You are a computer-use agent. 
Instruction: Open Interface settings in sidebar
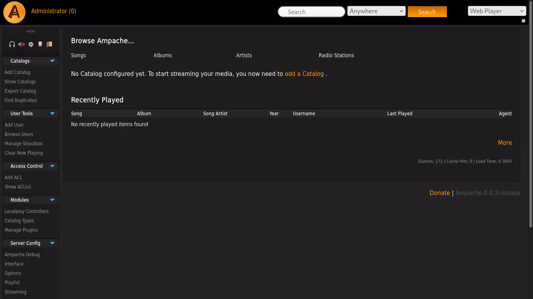(x=14, y=264)
